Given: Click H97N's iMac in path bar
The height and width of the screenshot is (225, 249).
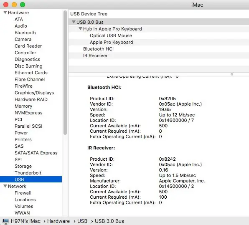Looking at the screenshot, I should point(25,221).
